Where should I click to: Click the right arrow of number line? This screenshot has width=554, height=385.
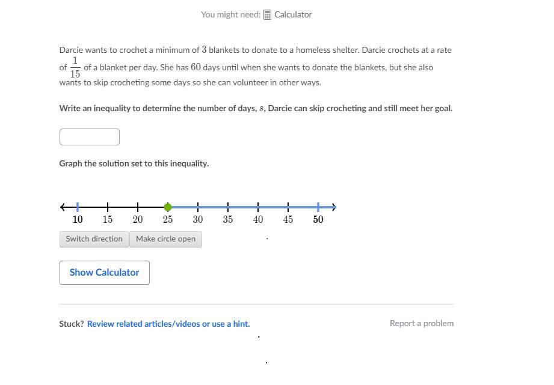[x=334, y=207]
